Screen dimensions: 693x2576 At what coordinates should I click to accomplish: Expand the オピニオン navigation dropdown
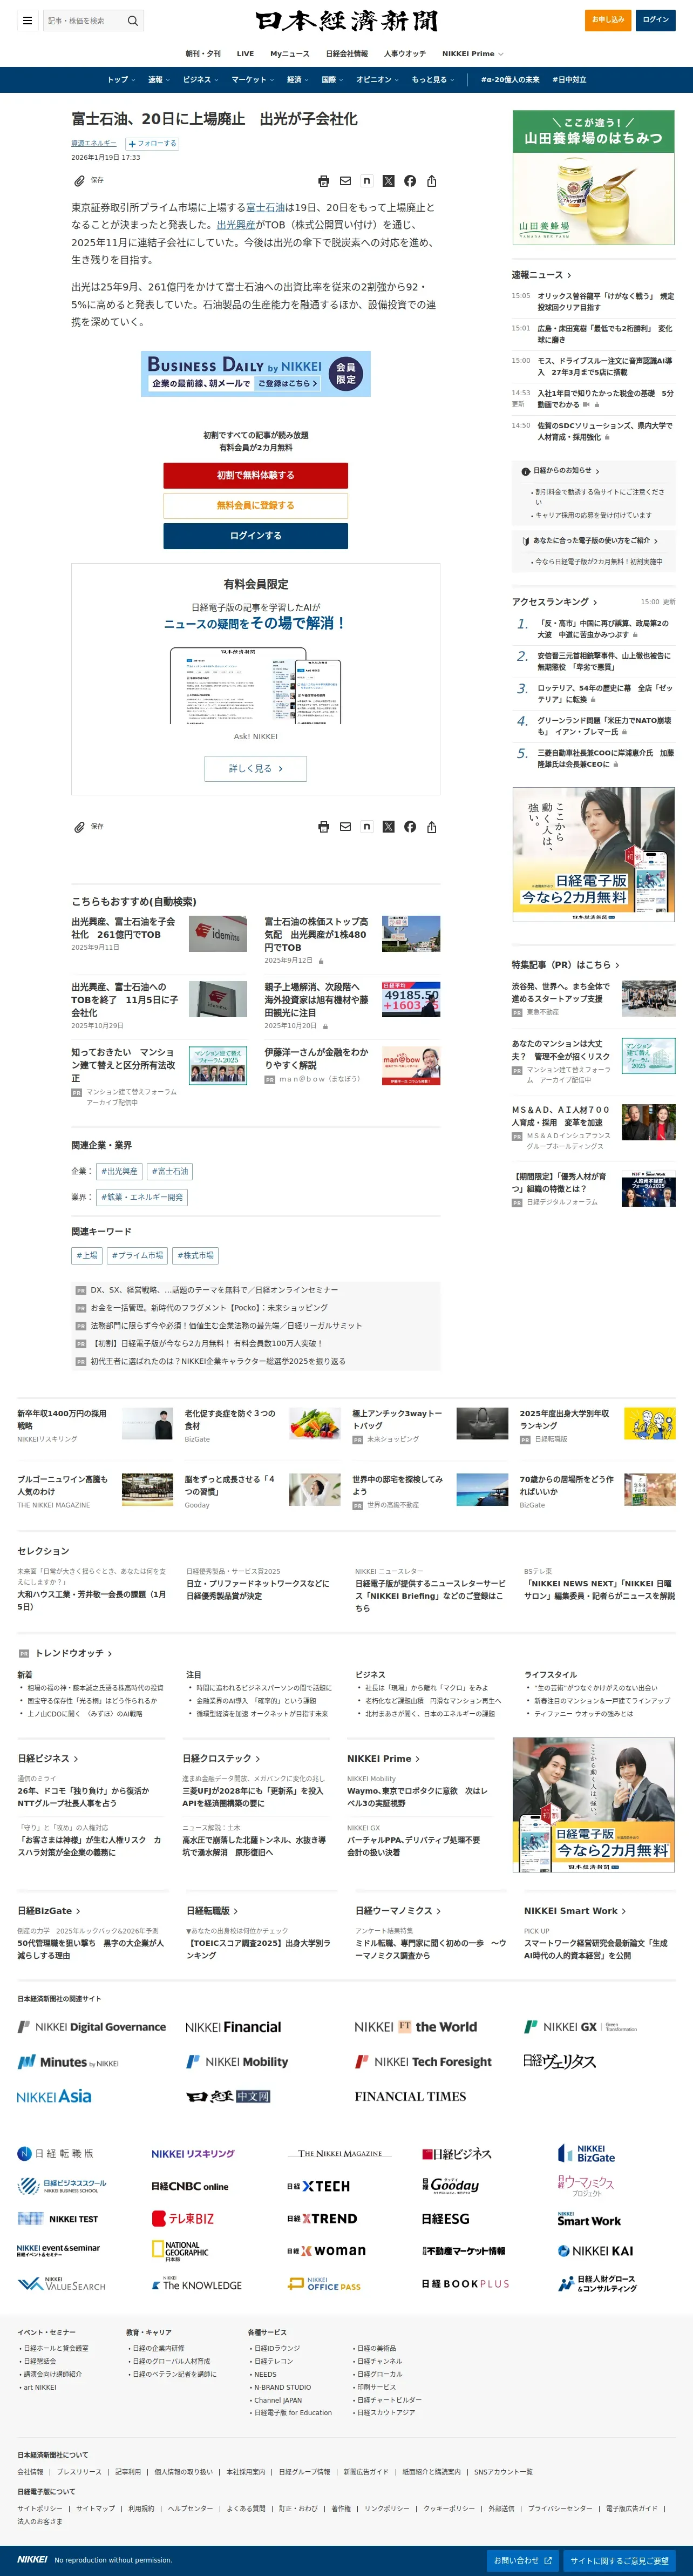[377, 80]
